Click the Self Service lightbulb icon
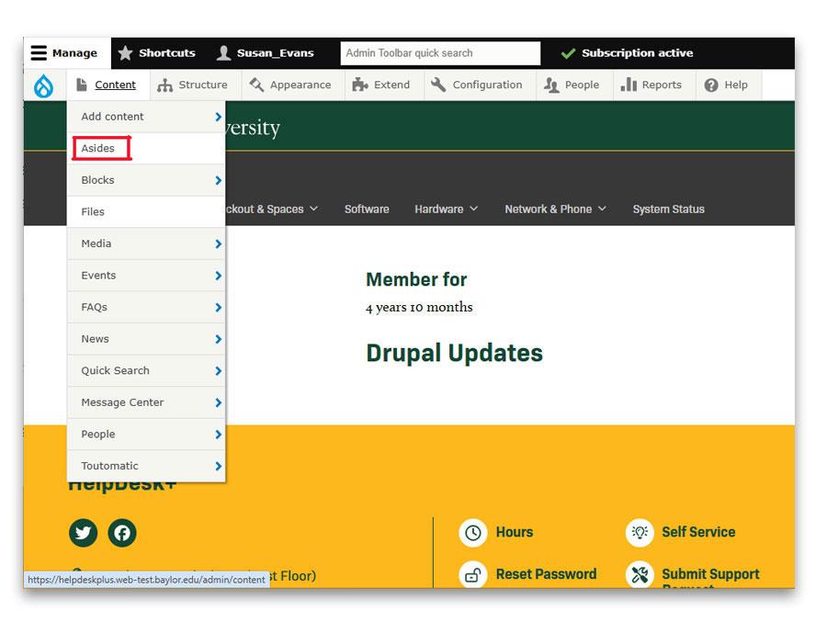 pyautogui.click(x=640, y=532)
